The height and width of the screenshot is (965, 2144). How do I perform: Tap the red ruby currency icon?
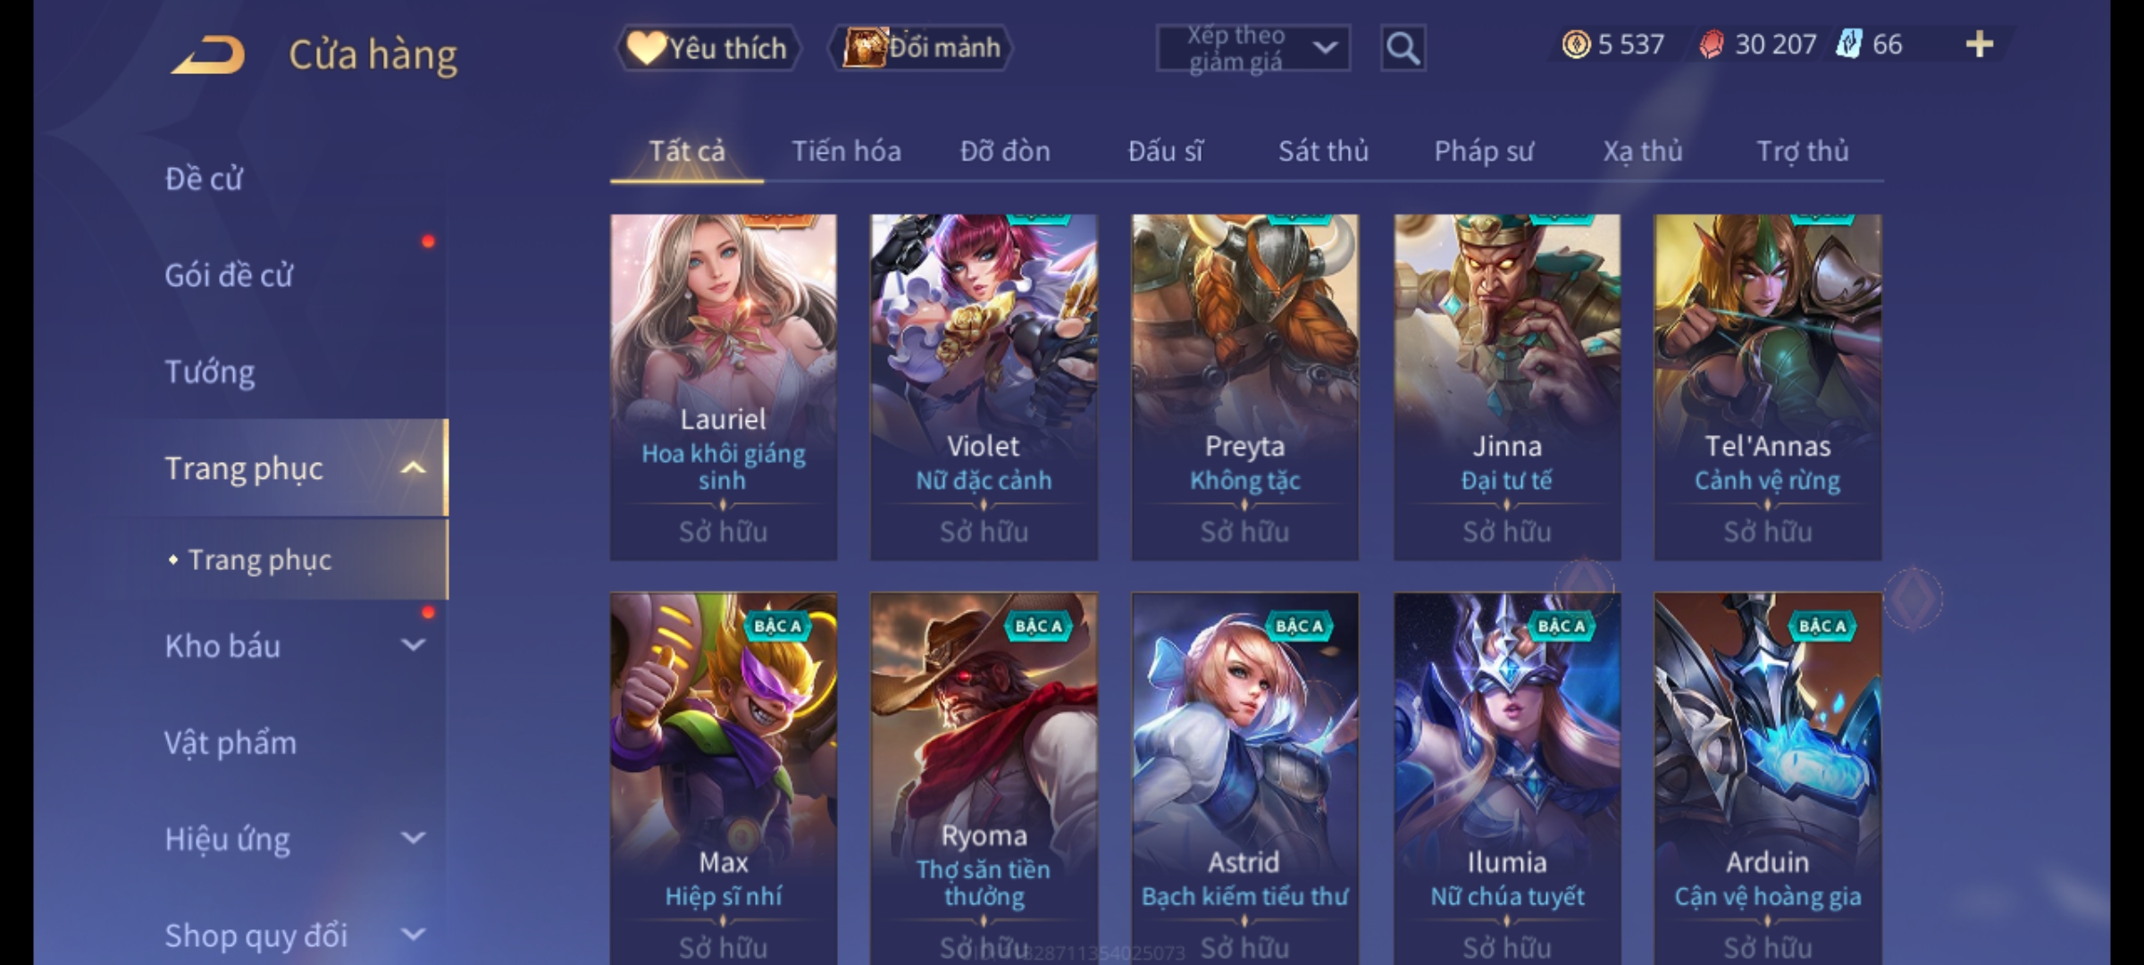(1711, 45)
